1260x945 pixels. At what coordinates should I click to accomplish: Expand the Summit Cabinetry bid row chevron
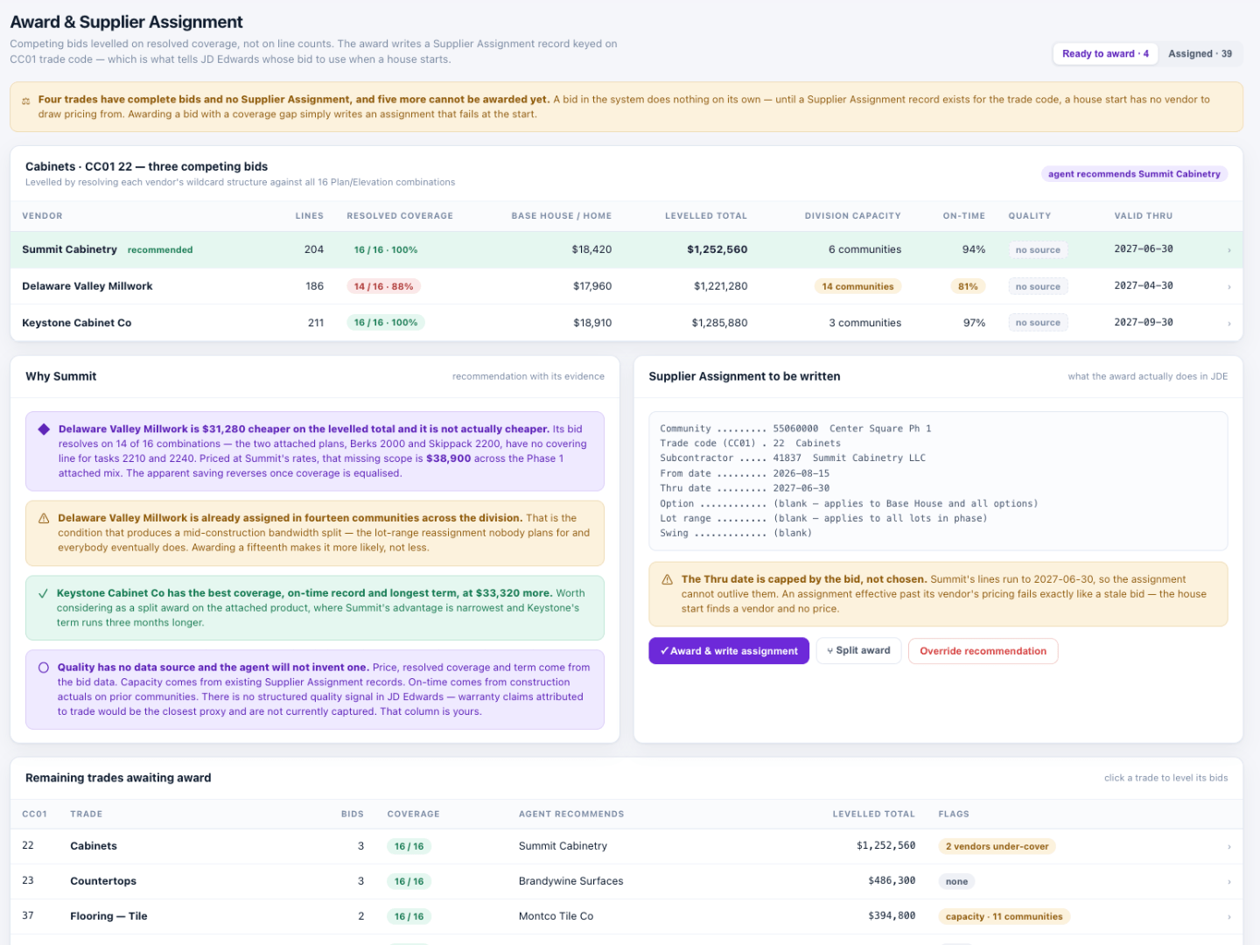click(x=1228, y=250)
